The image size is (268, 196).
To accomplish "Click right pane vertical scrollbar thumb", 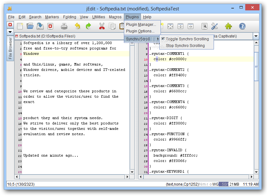I will 256,66.
